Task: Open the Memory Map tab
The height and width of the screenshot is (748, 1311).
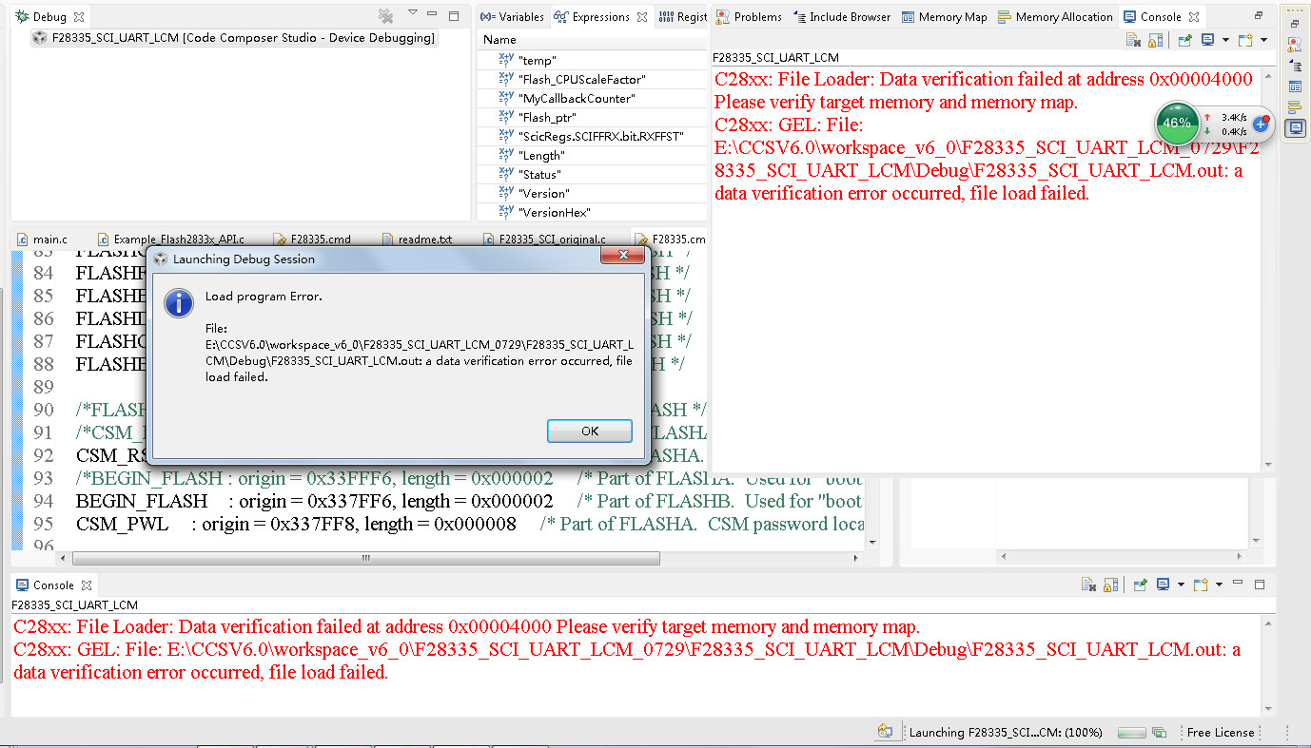Action: pyautogui.click(x=945, y=17)
